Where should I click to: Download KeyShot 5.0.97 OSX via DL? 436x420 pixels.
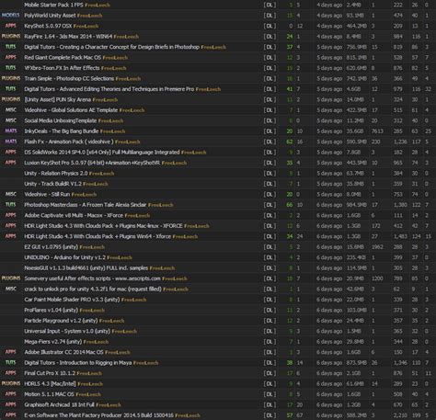pos(270,26)
